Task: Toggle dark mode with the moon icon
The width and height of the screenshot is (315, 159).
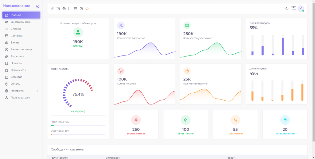Action: 287,9
